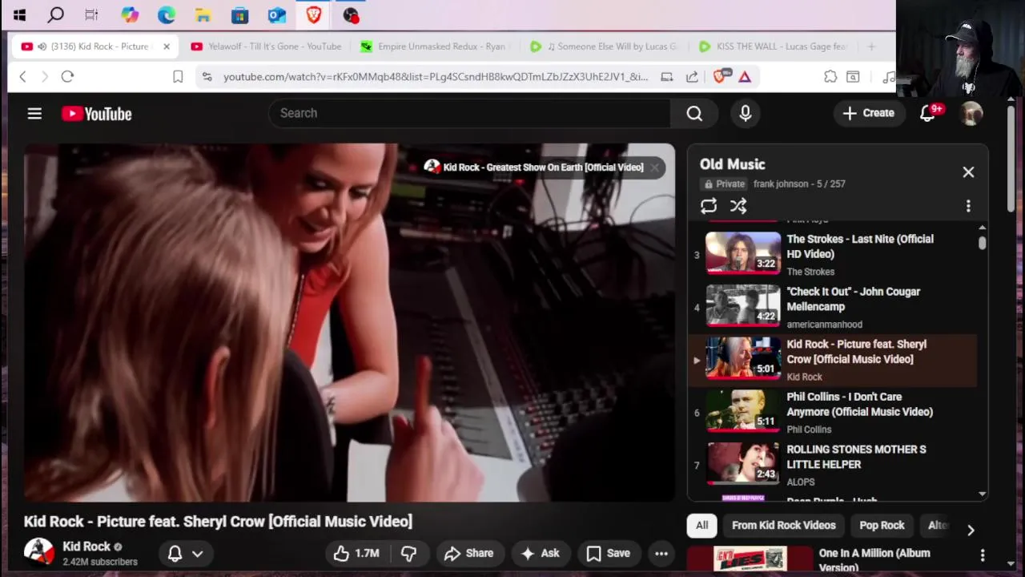The image size is (1025, 577).
Task: Select Kid Rock - Picture in playlist
Action: coord(832,360)
